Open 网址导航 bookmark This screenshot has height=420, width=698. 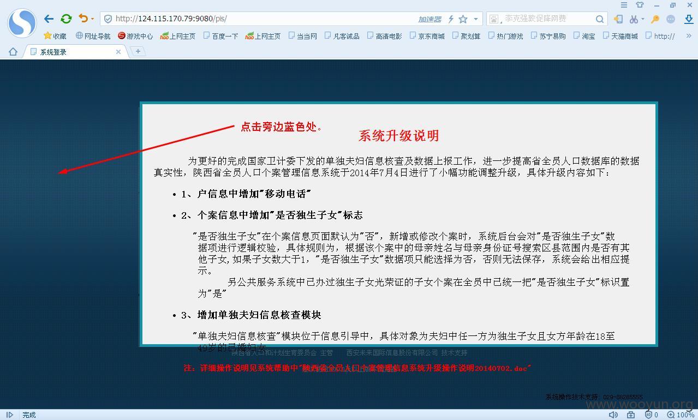(93, 36)
